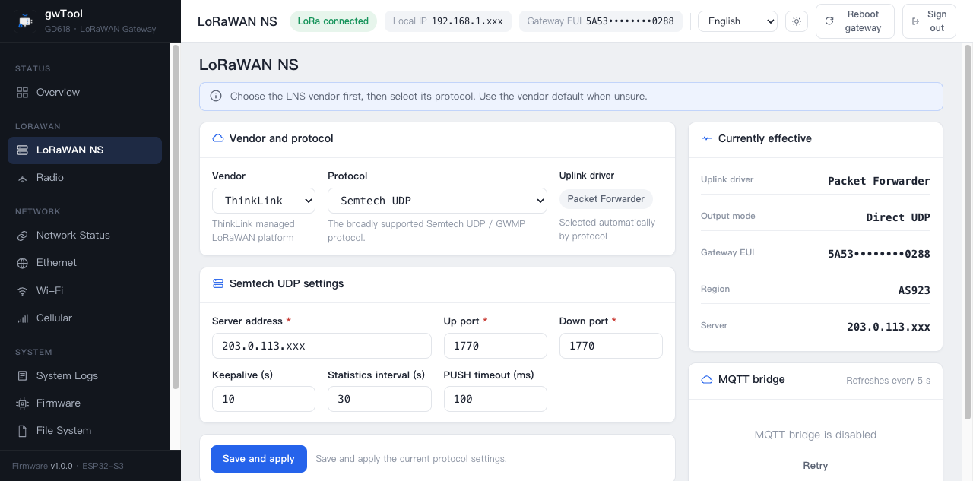The height and width of the screenshot is (481, 973).
Task: Click the Statistics interval (s) input field
Action: pos(379,399)
